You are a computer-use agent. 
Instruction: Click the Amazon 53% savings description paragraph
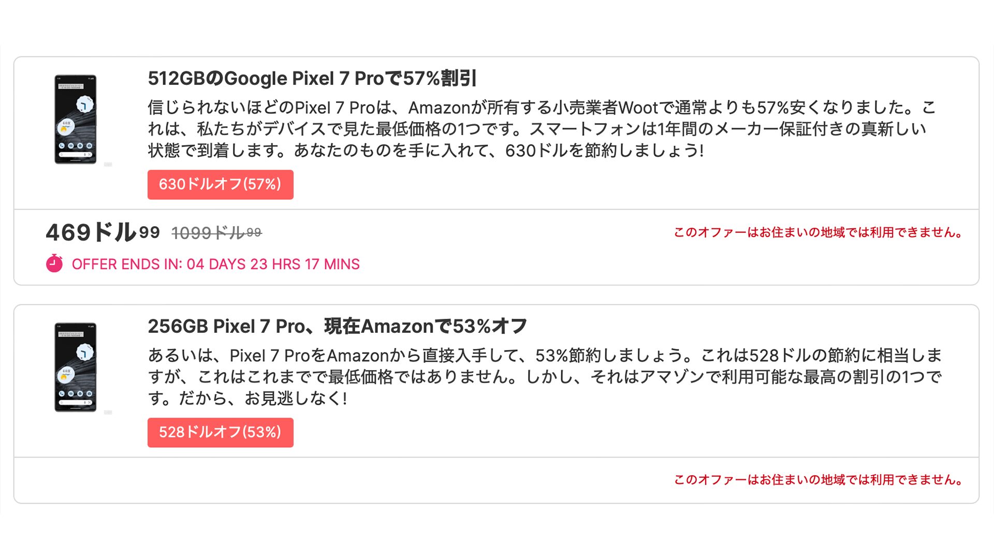pyautogui.click(x=544, y=377)
